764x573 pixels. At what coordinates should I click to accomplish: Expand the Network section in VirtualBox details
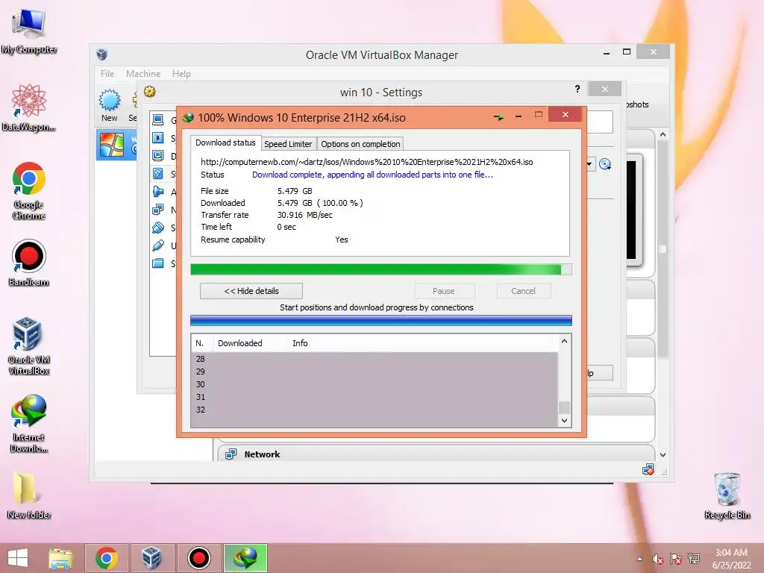[262, 454]
